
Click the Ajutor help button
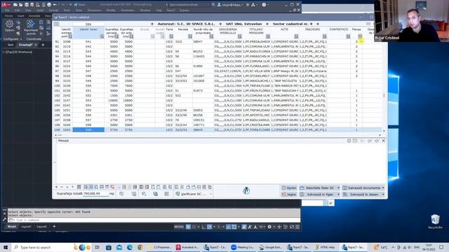click(289, 188)
